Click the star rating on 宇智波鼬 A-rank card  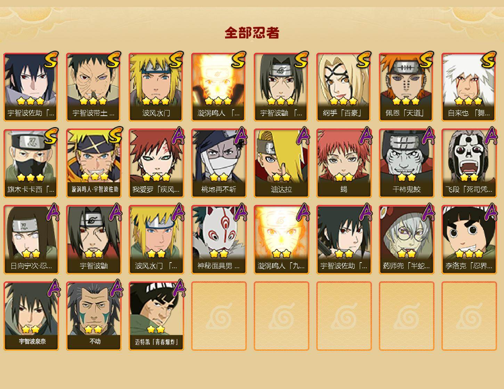coord(94,254)
